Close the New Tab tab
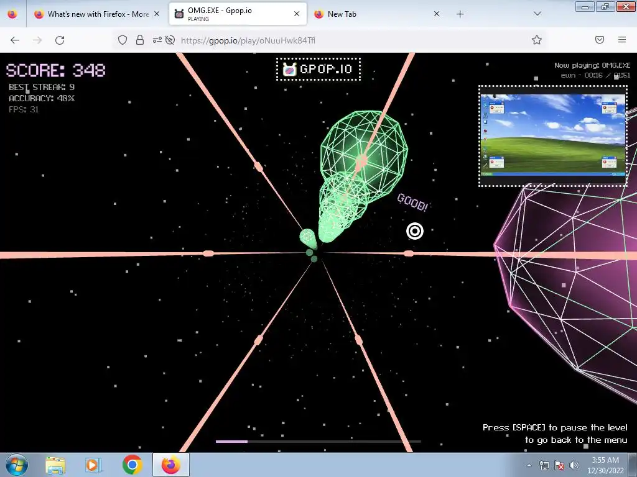 click(x=437, y=14)
